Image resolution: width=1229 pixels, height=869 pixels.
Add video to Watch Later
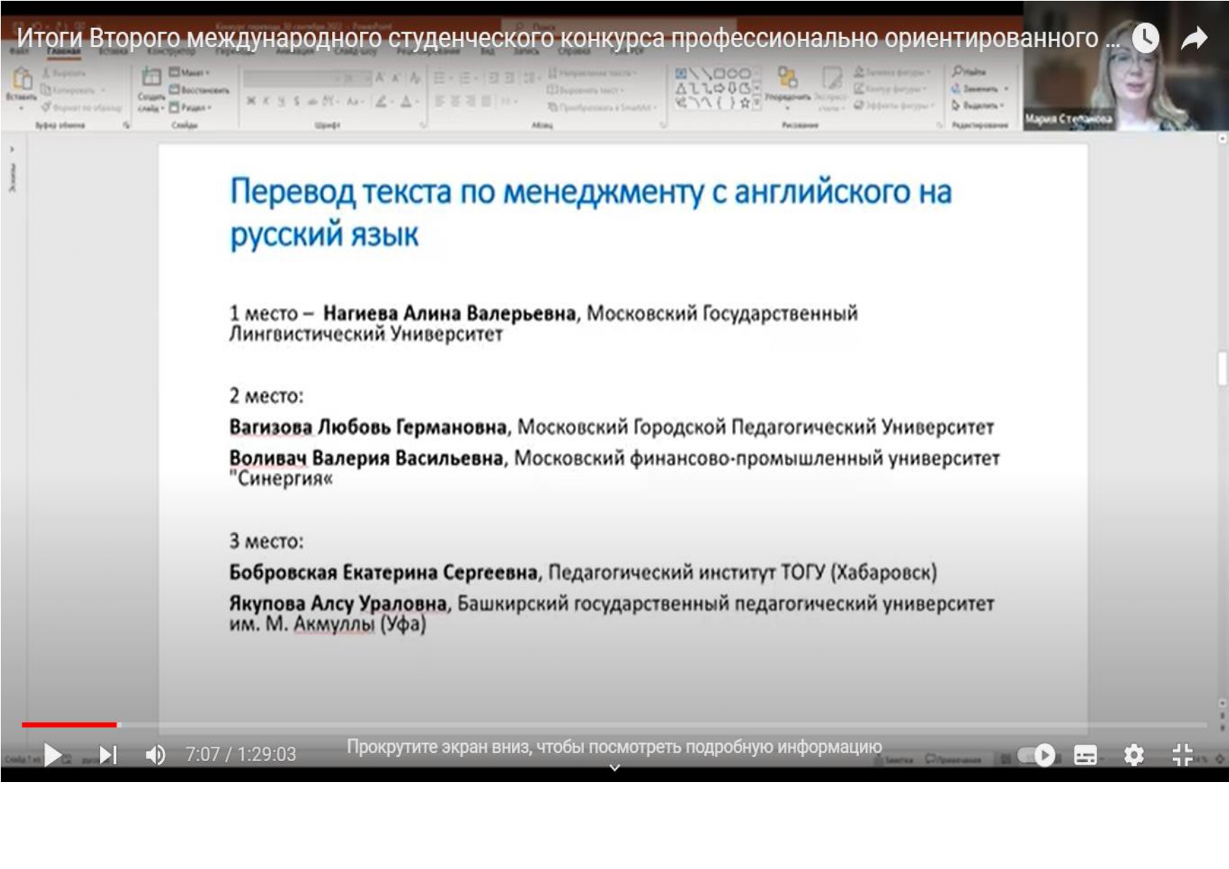1146,38
